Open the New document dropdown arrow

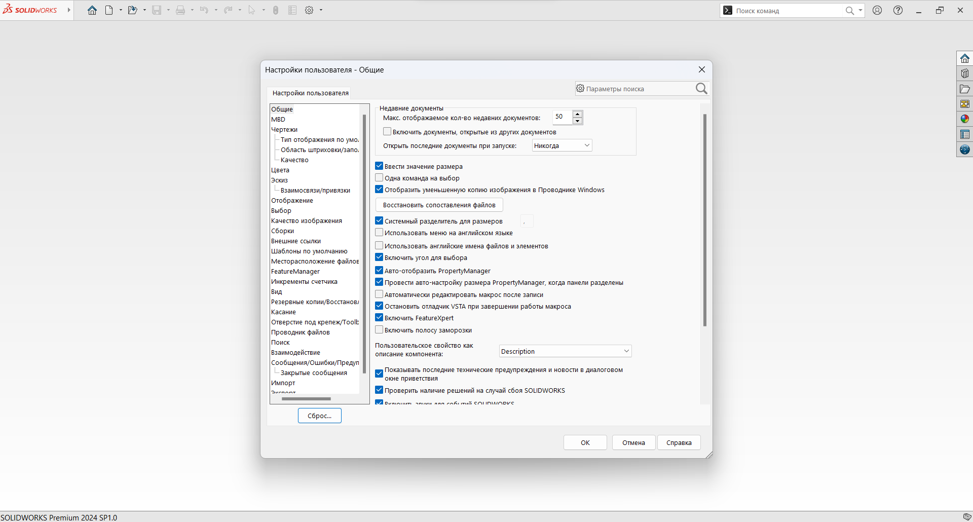[121, 10]
